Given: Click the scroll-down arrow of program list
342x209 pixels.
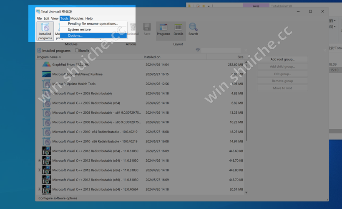Looking at the screenshot, I should 246,193.
